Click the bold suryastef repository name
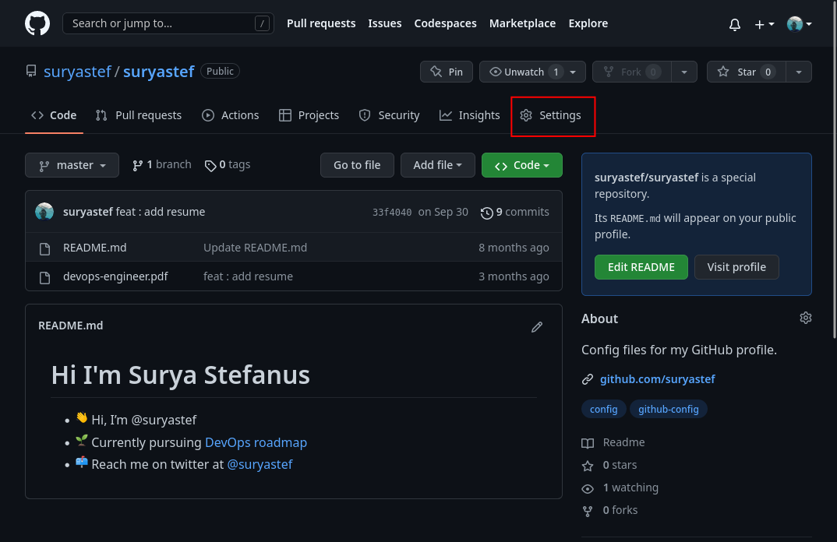Viewport: 837px width, 542px height. [x=158, y=72]
